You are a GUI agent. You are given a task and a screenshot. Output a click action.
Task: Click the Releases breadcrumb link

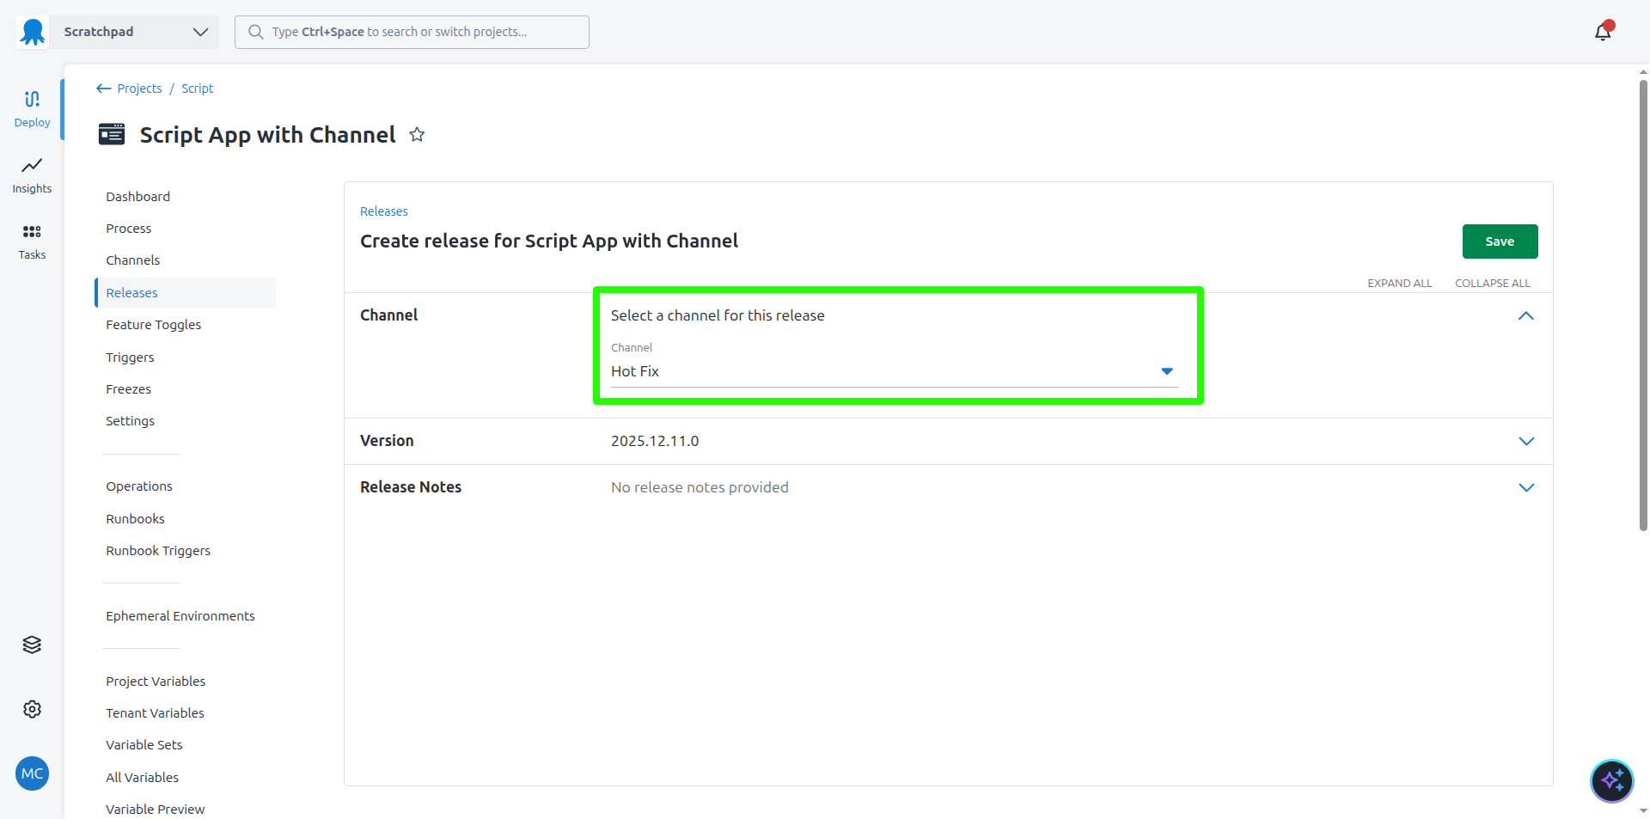(x=383, y=211)
